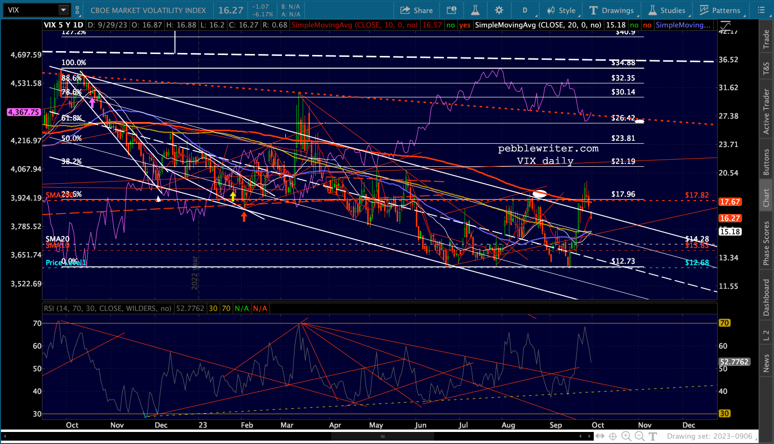Screen dimensions: 774x444
Task: Click the zoom in magnifier icon
Action: pos(626,436)
